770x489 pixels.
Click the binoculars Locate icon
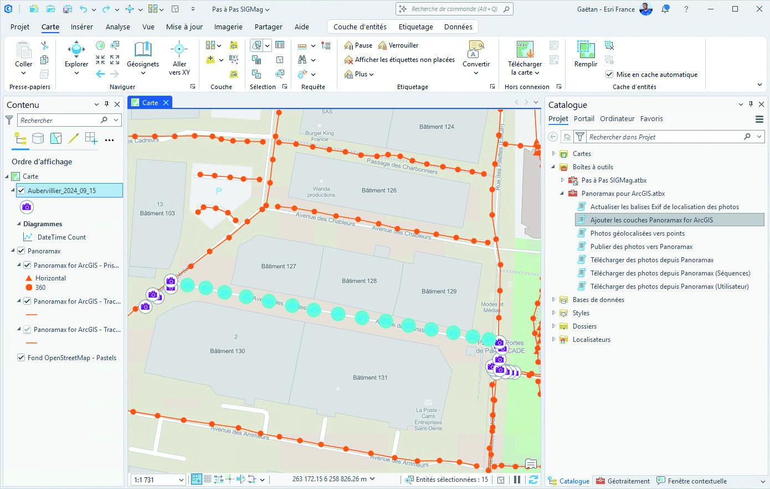(302, 59)
